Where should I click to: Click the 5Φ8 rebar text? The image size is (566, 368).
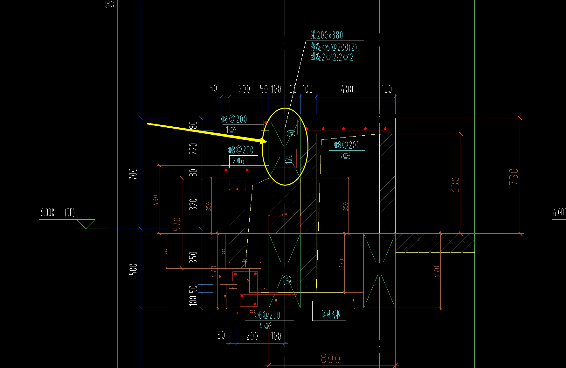tap(344, 156)
